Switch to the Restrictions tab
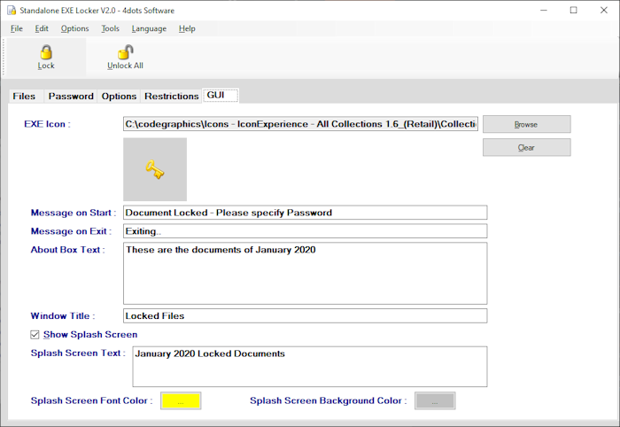620x427 pixels. pyautogui.click(x=171, y=96)
